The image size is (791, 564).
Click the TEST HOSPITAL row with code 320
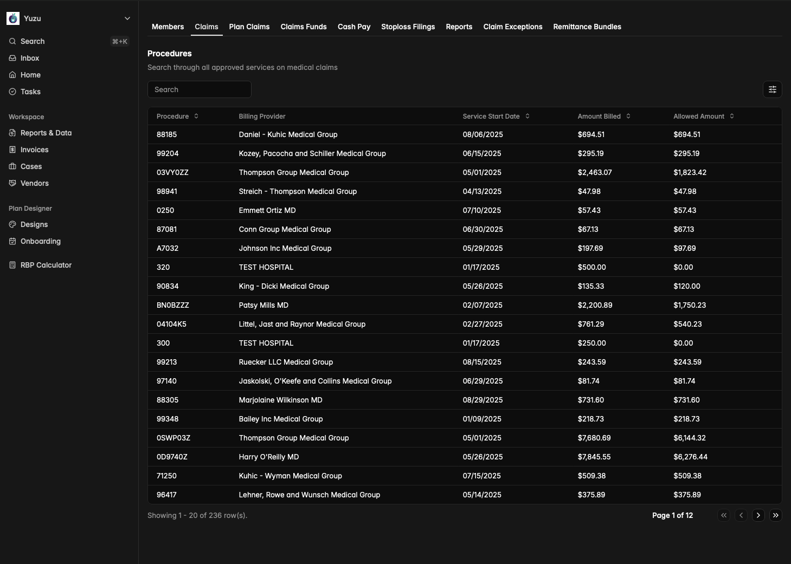coord(465,267)
